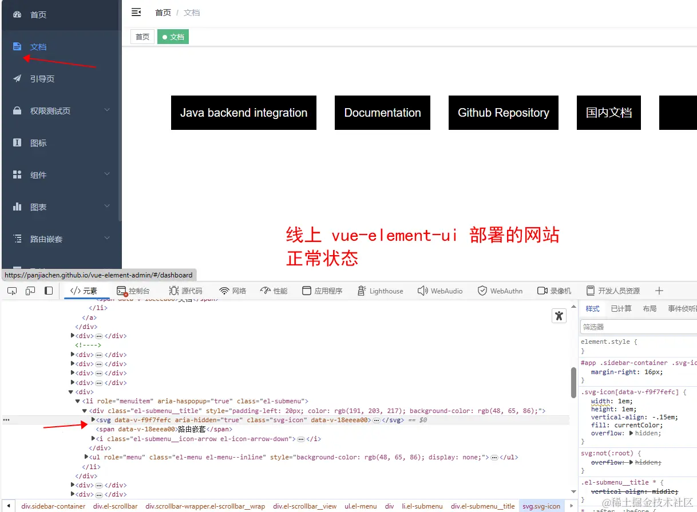Click the document icon beside 文档
Viewport: 697px width, 512px height.
pyautogui.click(x=17, y=47)
